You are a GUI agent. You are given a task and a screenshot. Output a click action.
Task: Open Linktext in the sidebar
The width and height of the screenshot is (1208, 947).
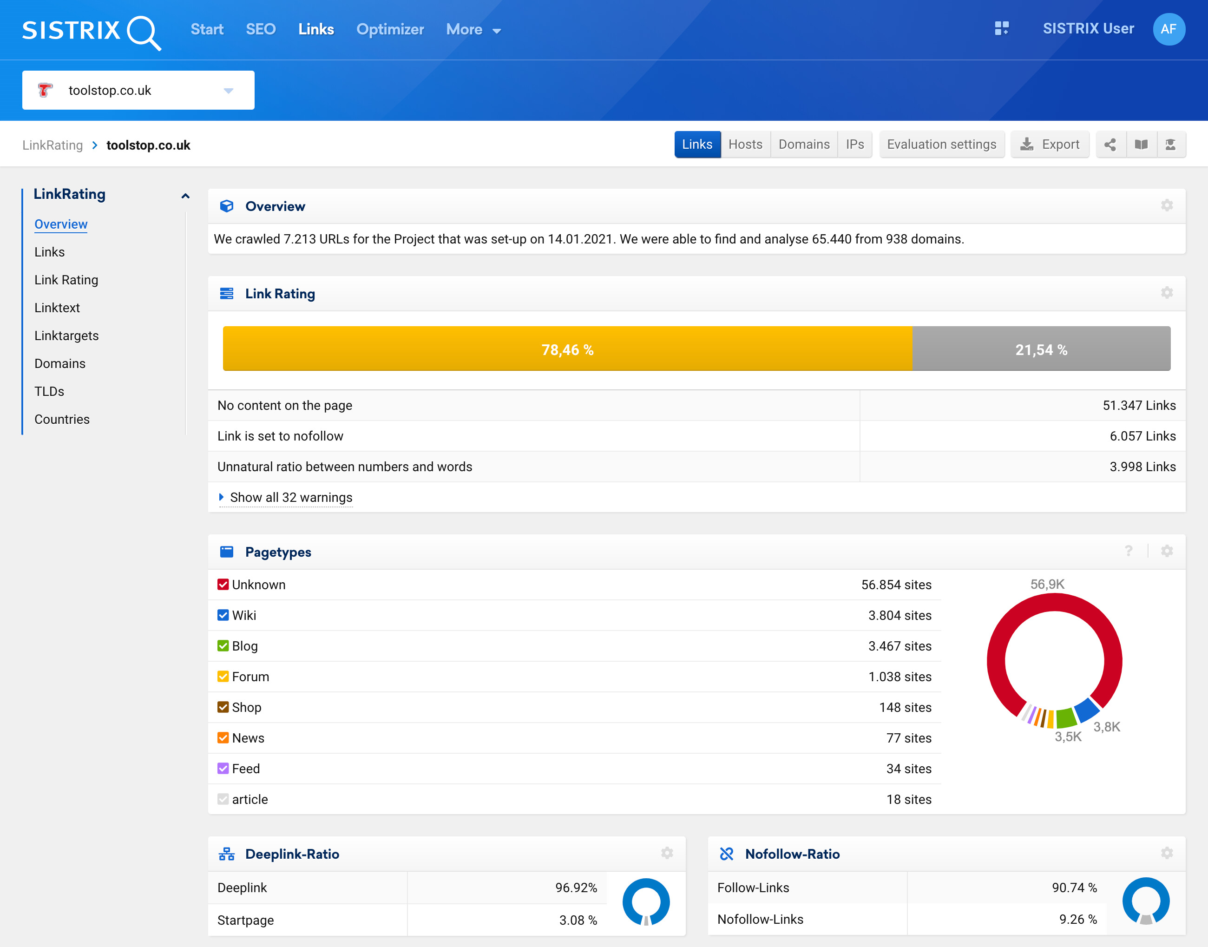[x=57, y=308]
